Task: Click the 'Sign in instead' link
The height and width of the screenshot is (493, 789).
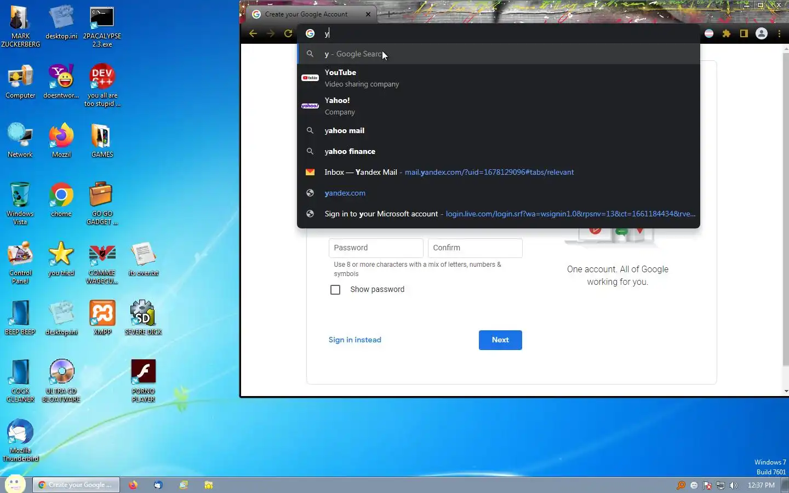Action: (355, 340)
